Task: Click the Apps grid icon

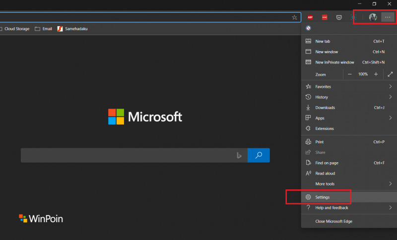Action: 308,118
